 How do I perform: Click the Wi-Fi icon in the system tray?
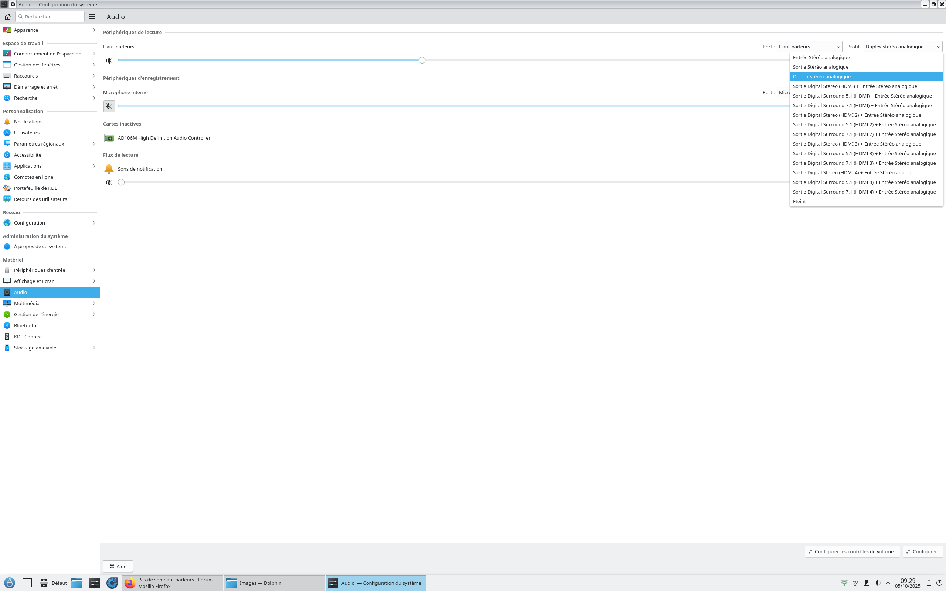(x=844, y=583)
